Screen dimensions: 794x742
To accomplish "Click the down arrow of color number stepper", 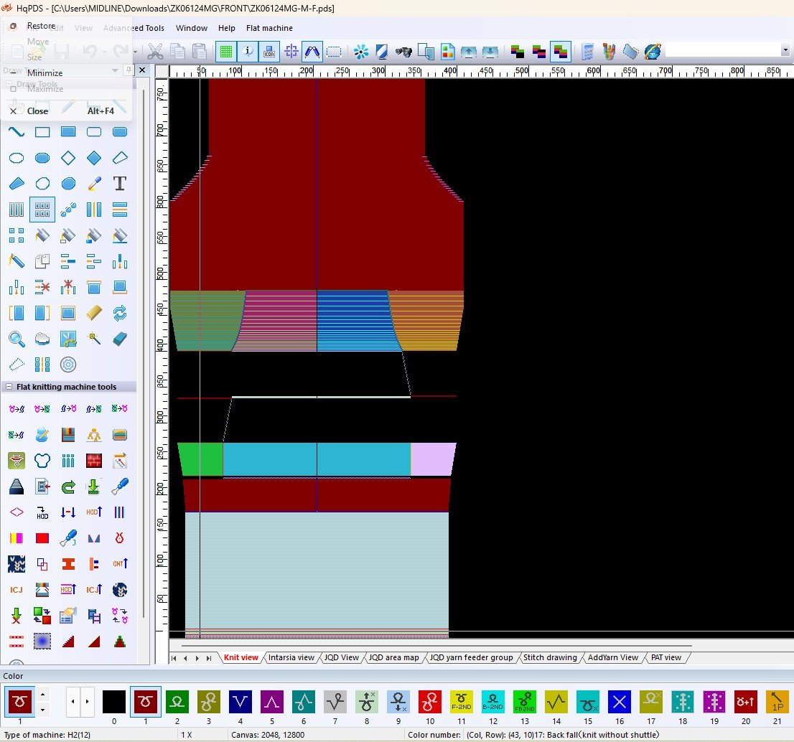I will [x=42, y=710].
